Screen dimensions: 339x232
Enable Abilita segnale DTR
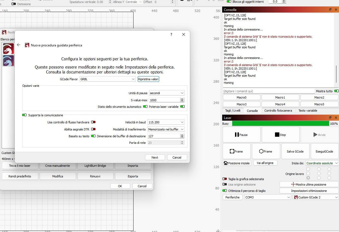tap(93, 129)
